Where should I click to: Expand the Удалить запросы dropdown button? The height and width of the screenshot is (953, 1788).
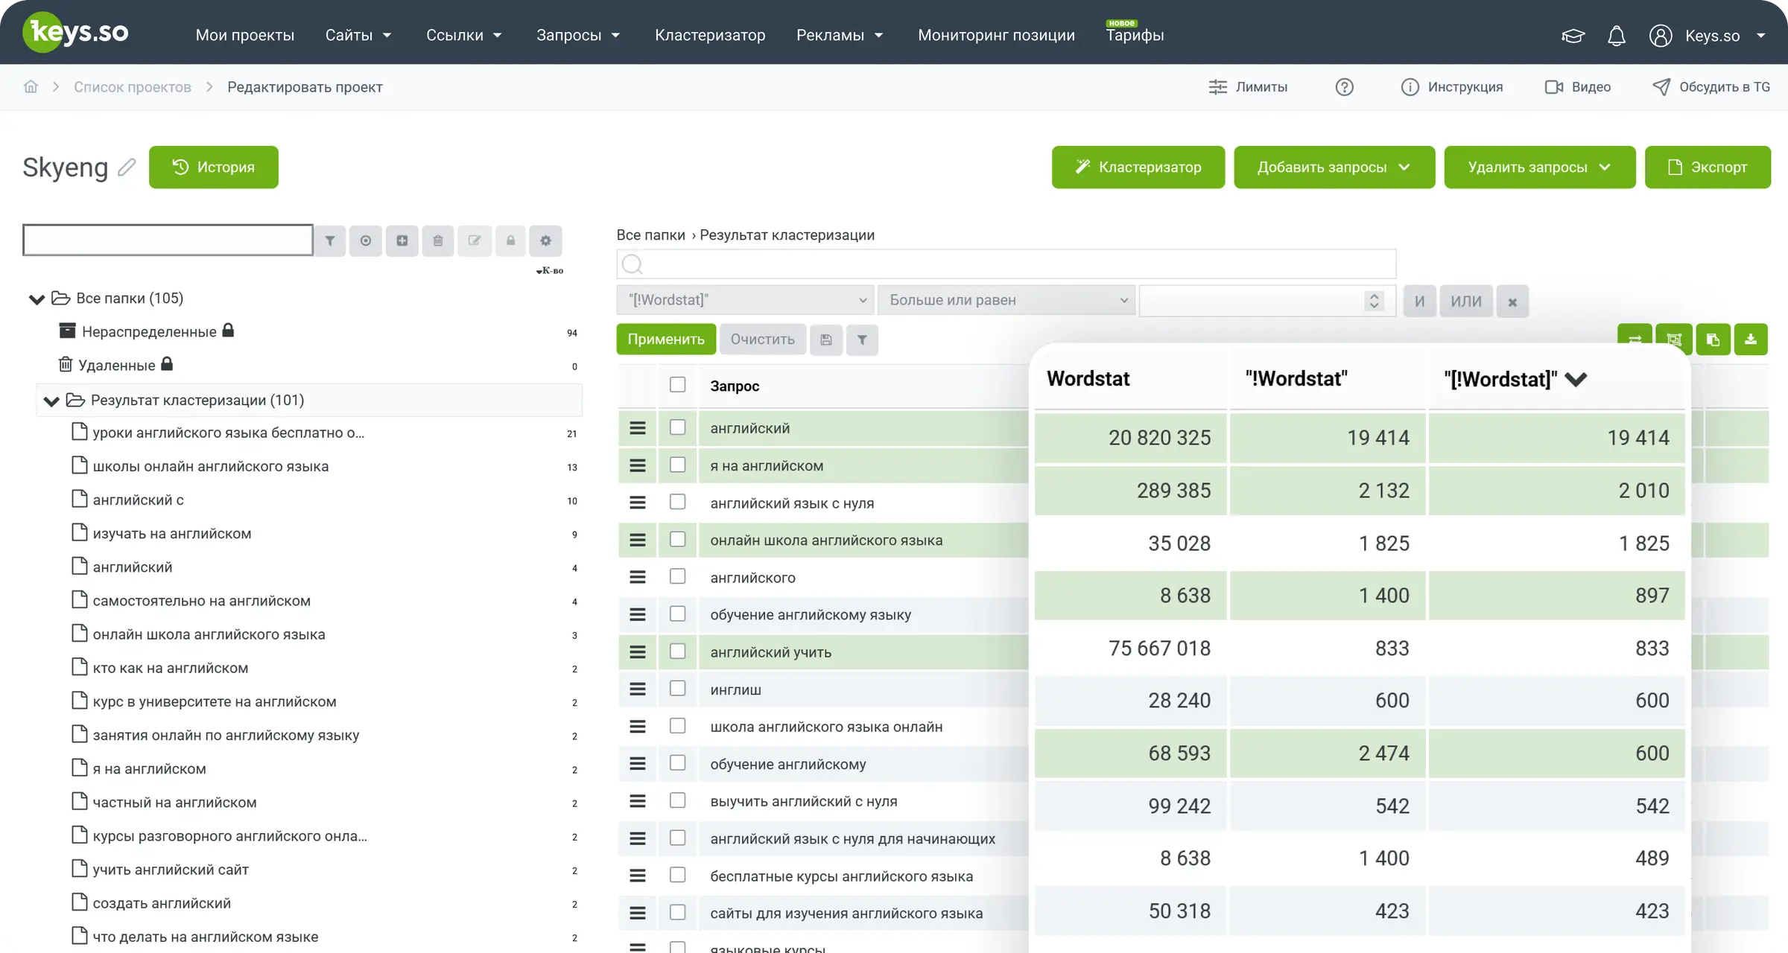coord(1540,168)
